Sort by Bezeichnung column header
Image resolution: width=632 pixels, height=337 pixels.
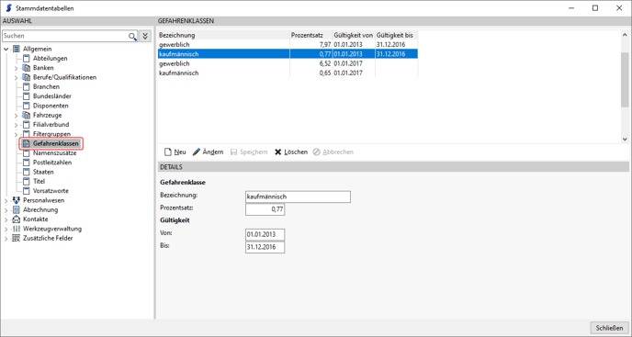(x=224, y=36)
